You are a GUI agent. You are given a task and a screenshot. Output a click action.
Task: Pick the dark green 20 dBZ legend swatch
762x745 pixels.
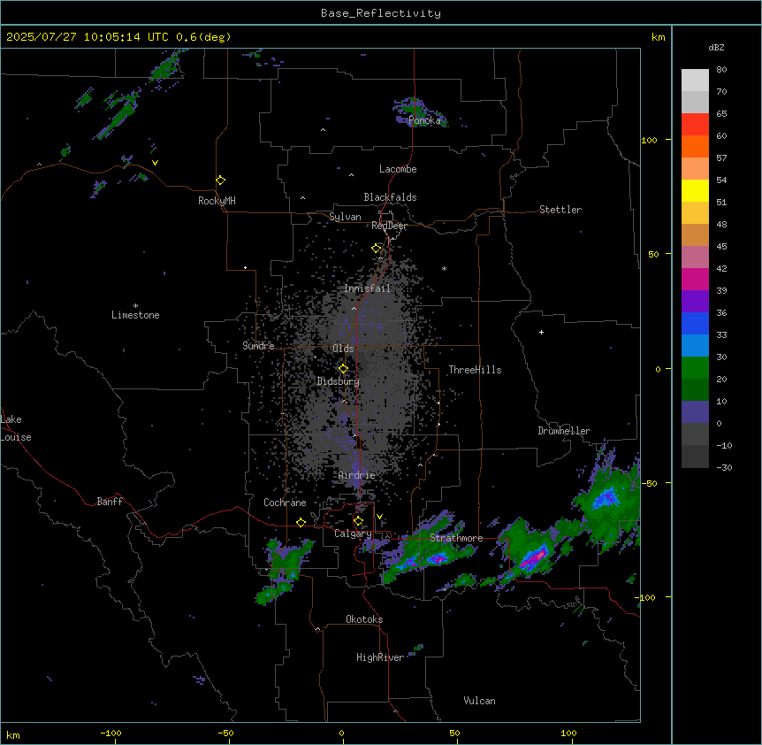(695, 389)
